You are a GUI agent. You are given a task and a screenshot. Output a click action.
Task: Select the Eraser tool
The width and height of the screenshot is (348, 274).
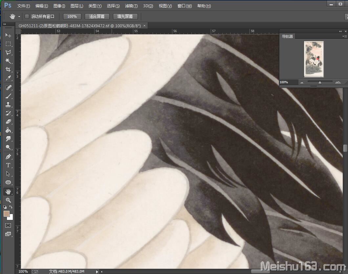8,122
